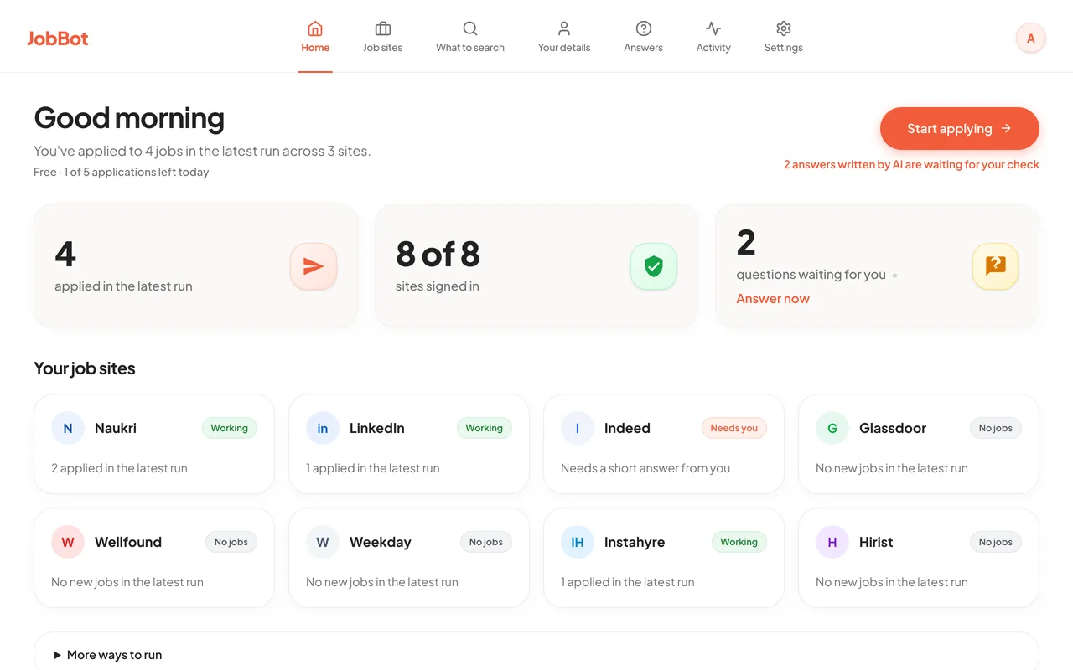Open the user avatar A
This screenshot has height=670, width=1073.
[1030, 38]
